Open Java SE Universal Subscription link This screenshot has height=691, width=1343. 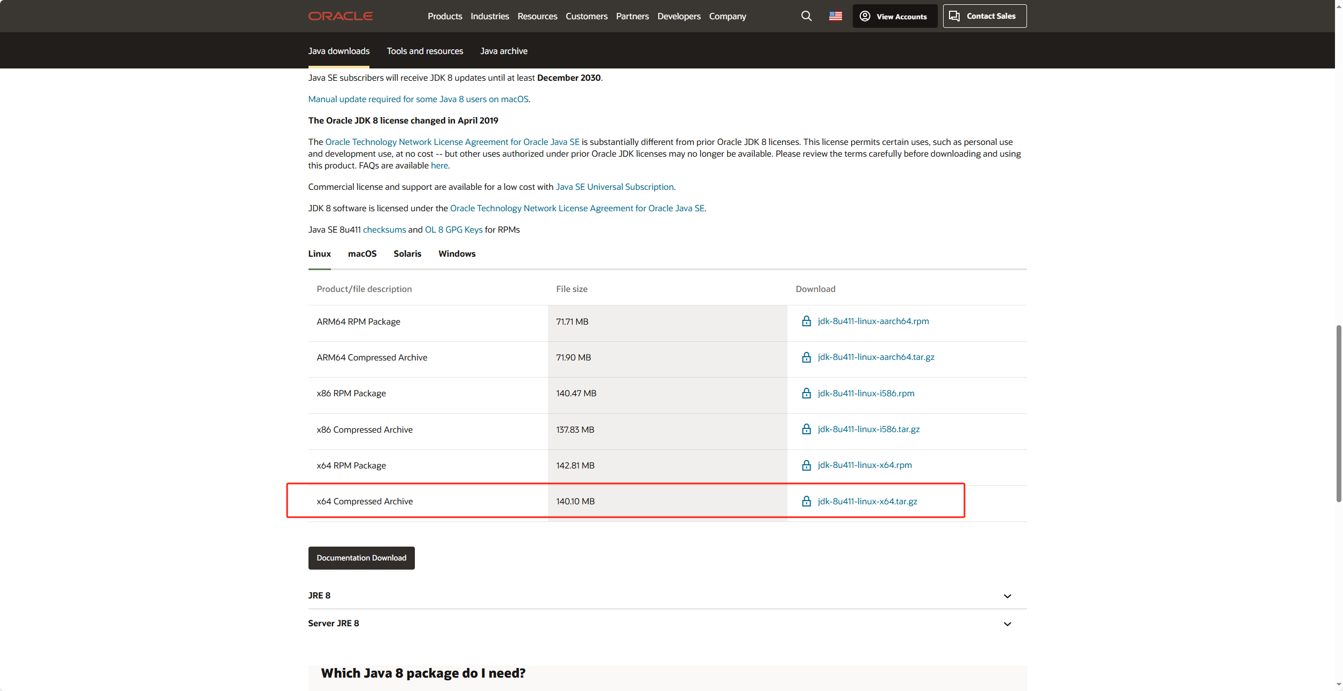click(x=614, y=187)
